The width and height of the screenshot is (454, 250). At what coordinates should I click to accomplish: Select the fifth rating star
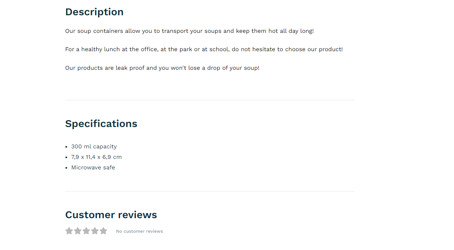103,231
